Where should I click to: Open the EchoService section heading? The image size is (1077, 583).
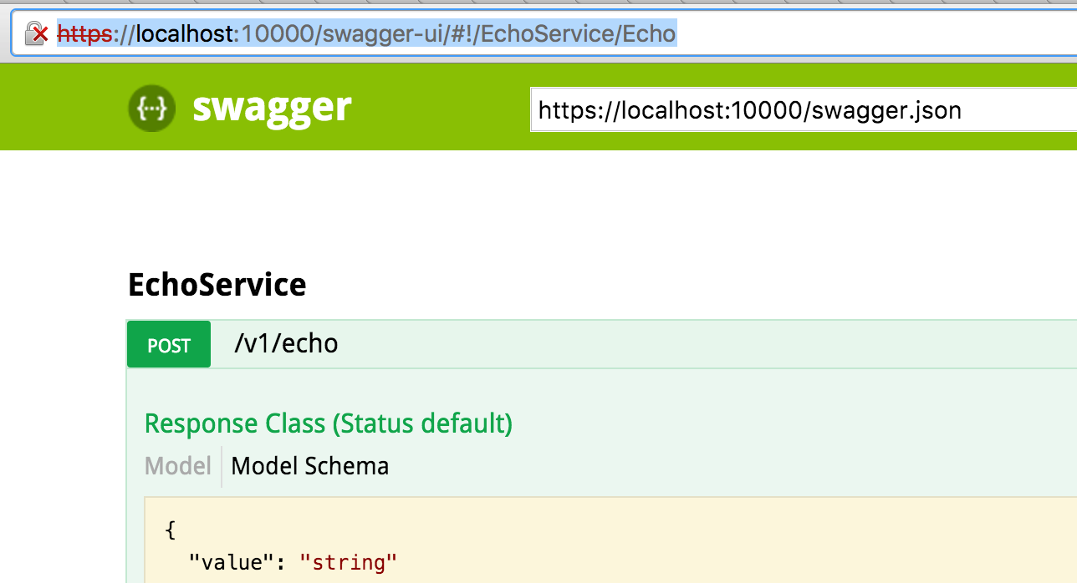pyautogui.click(x=217, y=285)
